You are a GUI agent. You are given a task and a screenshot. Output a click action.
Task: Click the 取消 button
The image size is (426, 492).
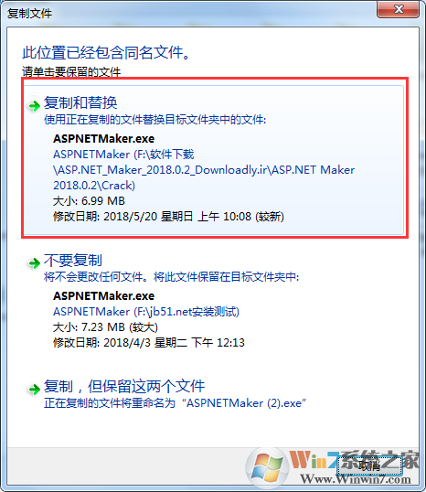369,466
